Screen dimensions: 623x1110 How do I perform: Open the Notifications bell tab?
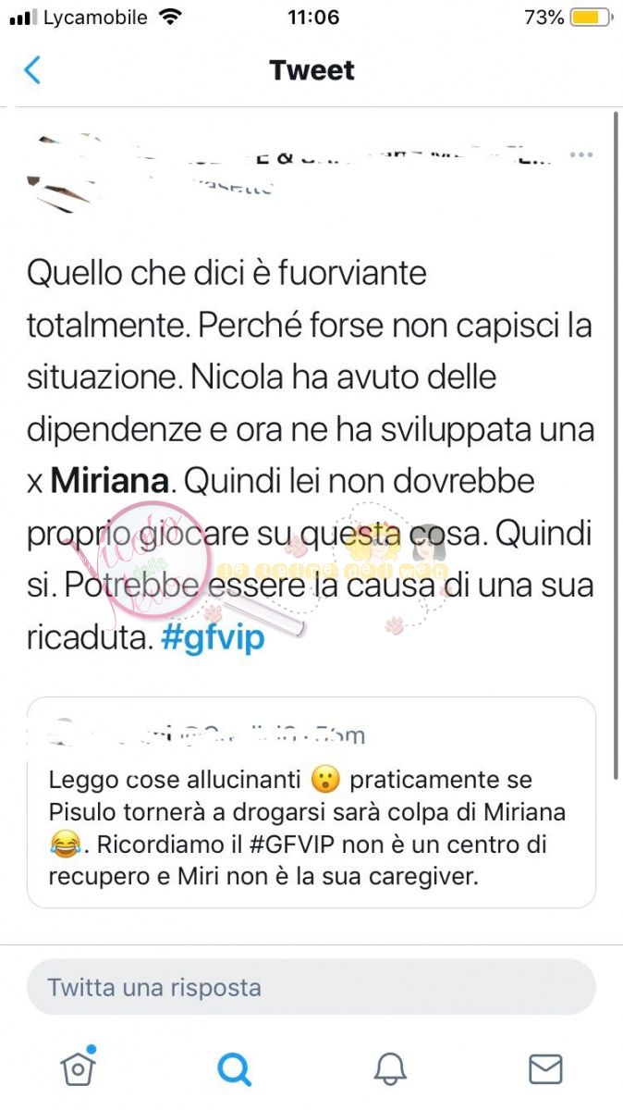pos(390,1069)
